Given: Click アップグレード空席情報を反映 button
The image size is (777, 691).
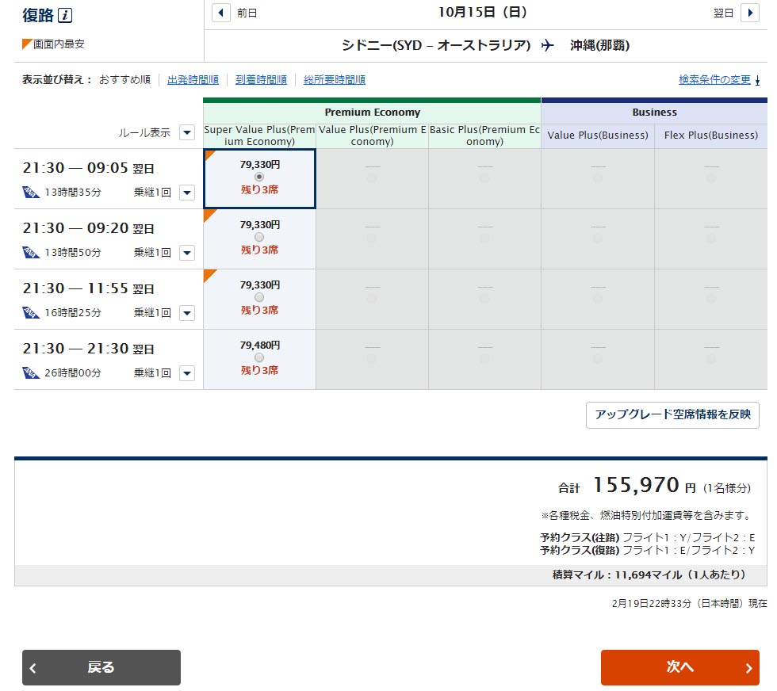Looking at the screenshot, I should (672, 414).
